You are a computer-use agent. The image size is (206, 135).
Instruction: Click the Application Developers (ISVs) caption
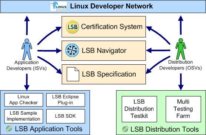coord(27,65)
